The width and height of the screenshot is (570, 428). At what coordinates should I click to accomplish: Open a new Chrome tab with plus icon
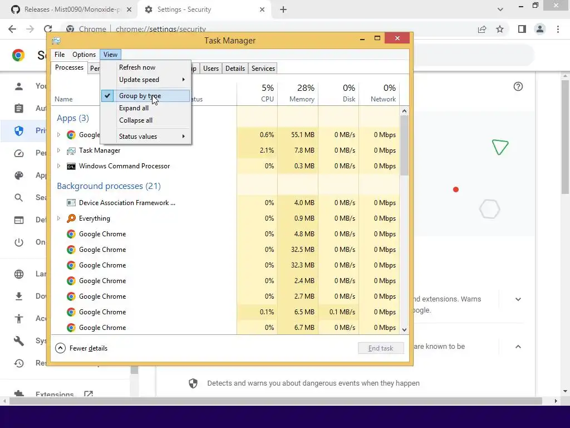pos(283,9)
